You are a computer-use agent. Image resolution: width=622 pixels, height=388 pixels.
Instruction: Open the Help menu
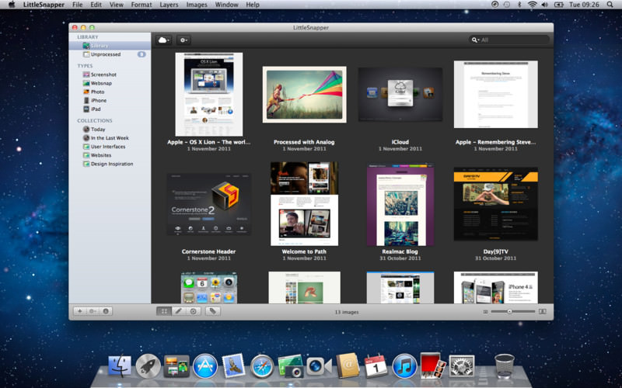point(252,5)
